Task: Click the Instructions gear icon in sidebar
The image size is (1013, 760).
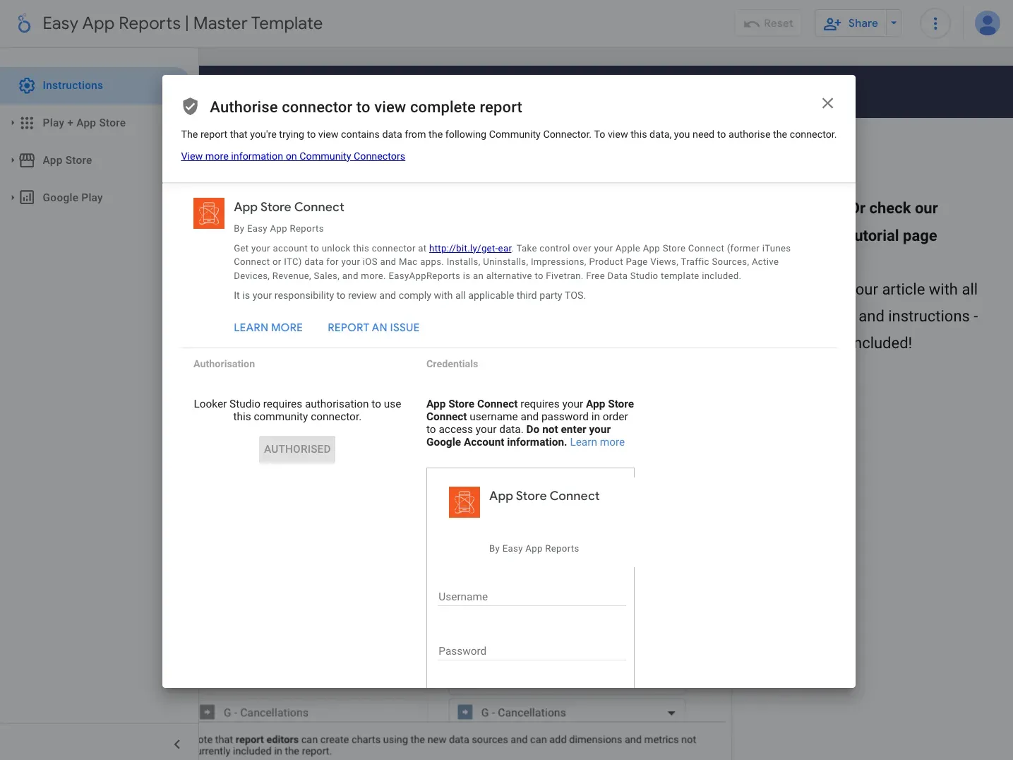Action: [27, 85]
